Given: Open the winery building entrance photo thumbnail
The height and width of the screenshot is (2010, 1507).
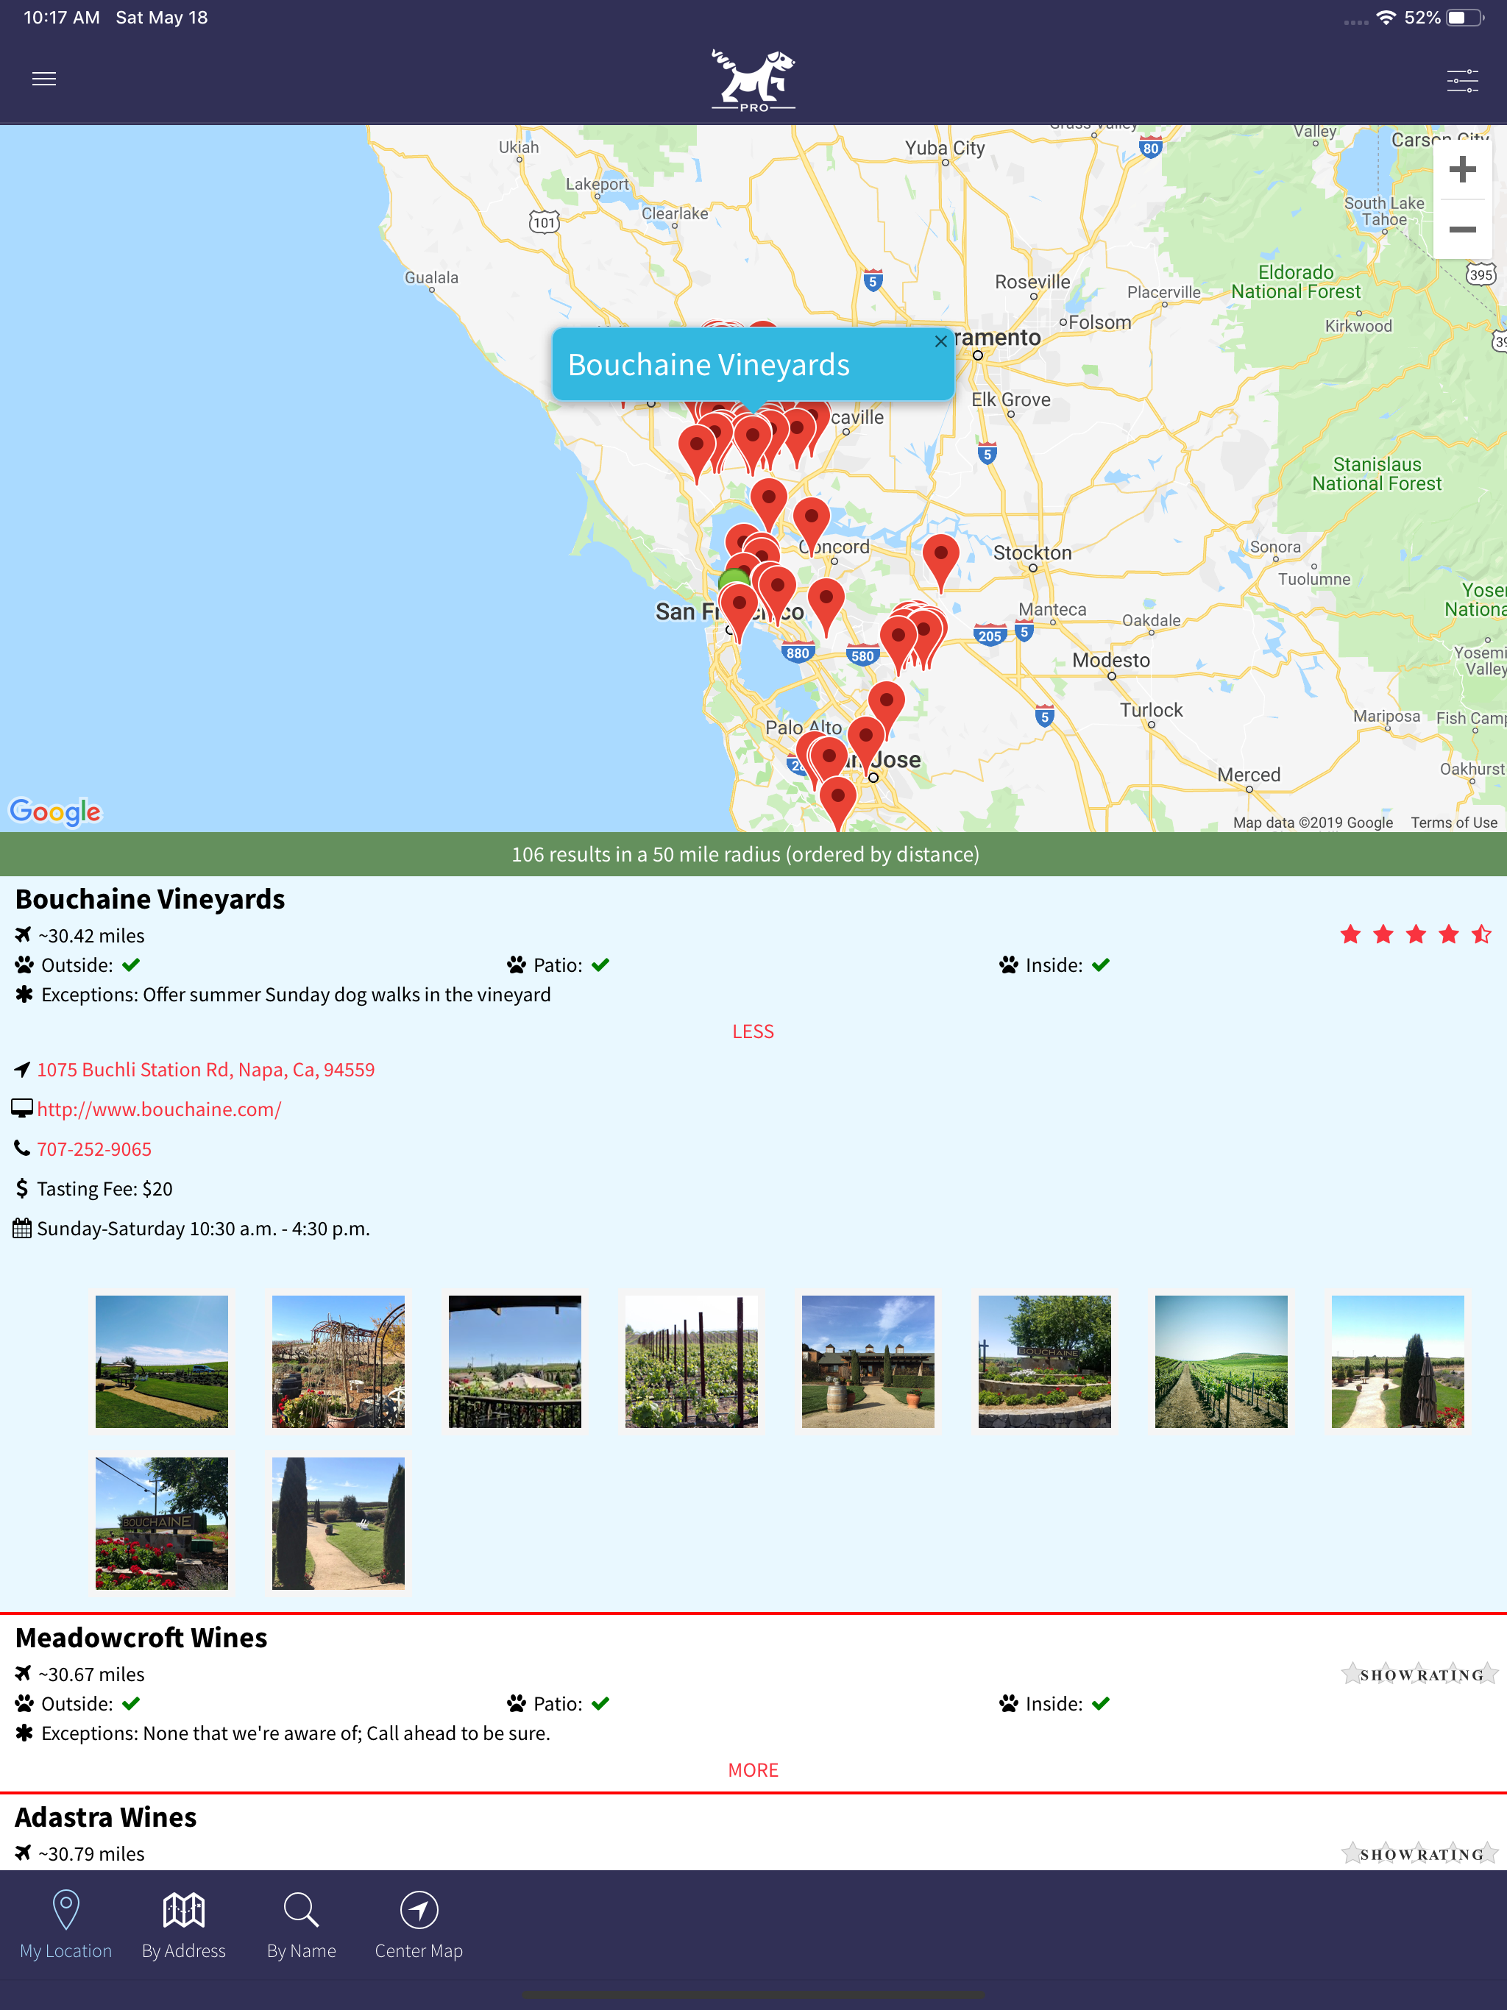Looking at the screenshot, I should (868, 1361).
